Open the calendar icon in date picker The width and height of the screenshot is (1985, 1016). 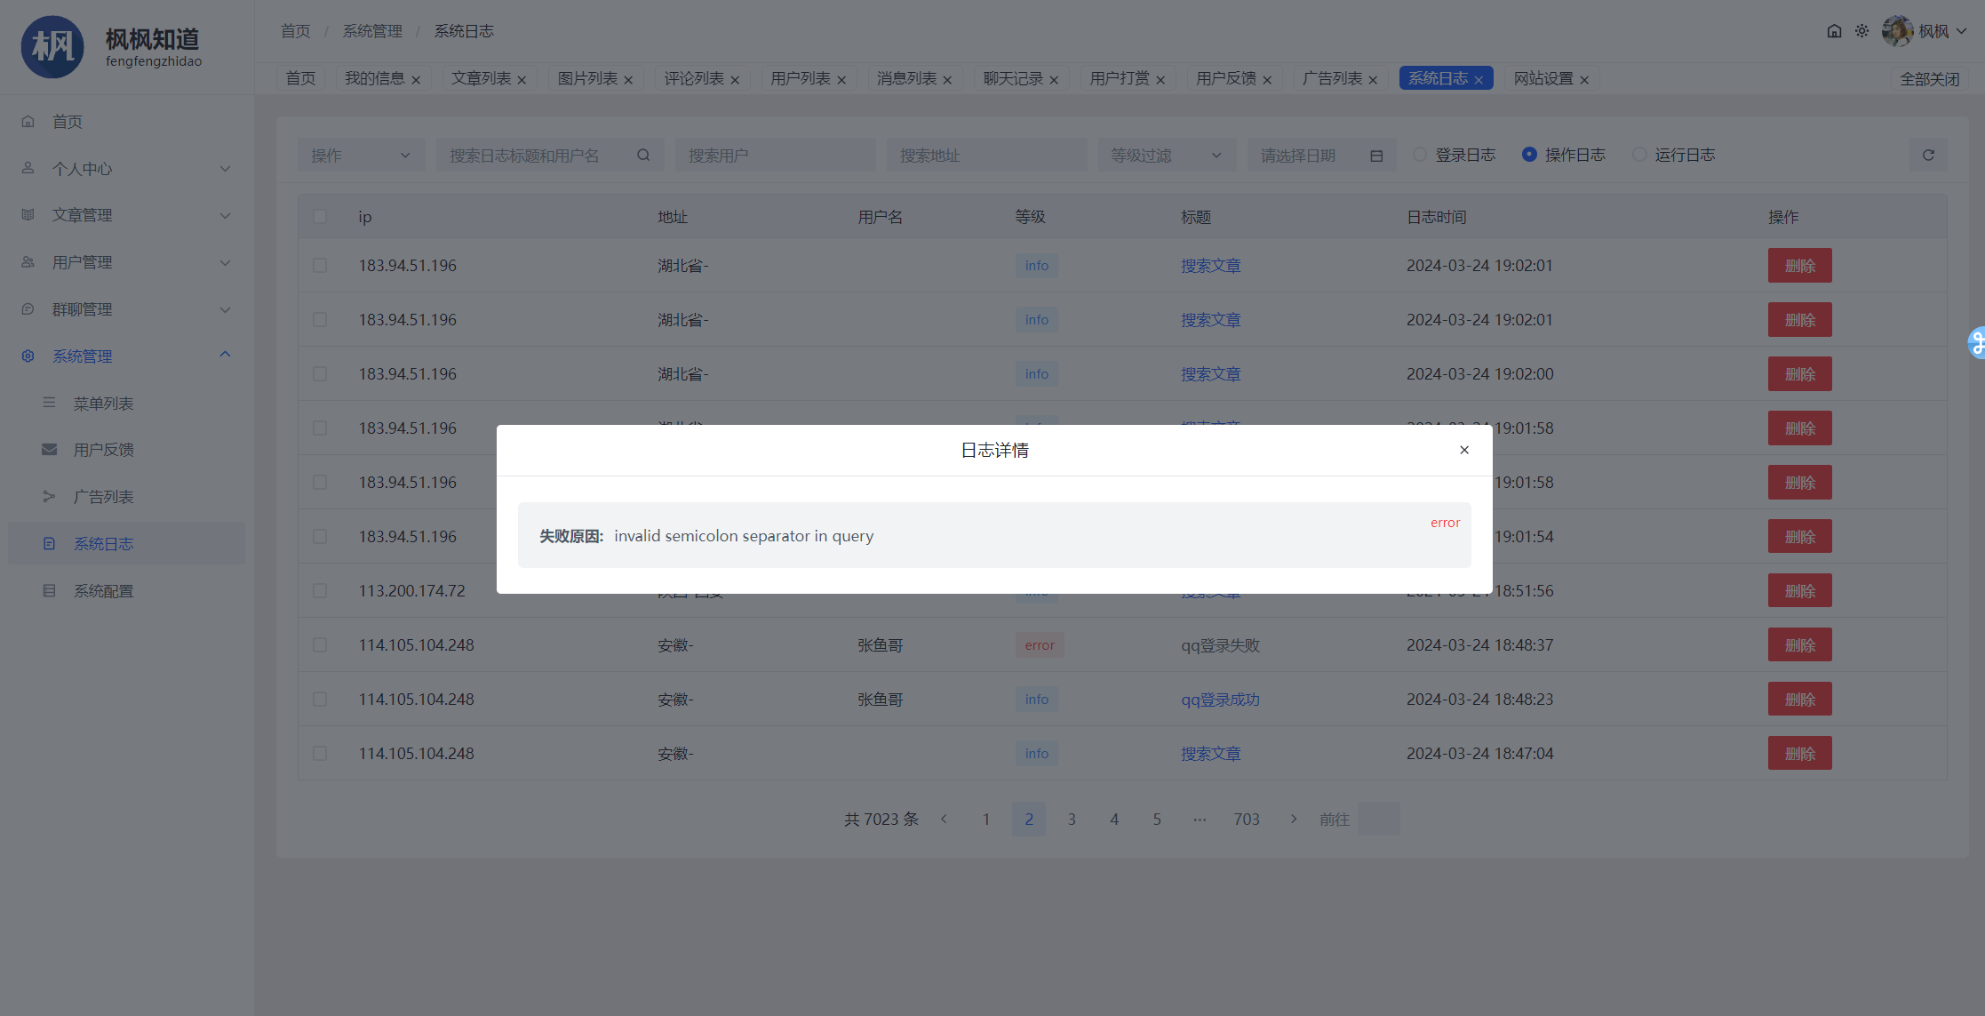[x=1376, y=156]
